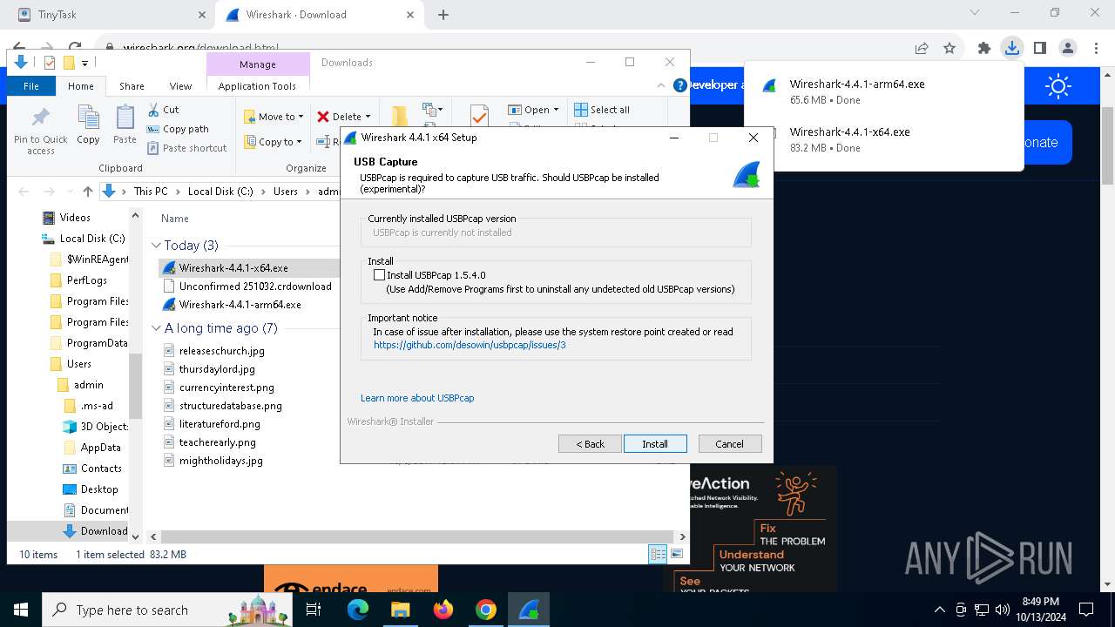Open the Copy to dropdown
This screenshot has width=1115, height=627.
point(273,142)
